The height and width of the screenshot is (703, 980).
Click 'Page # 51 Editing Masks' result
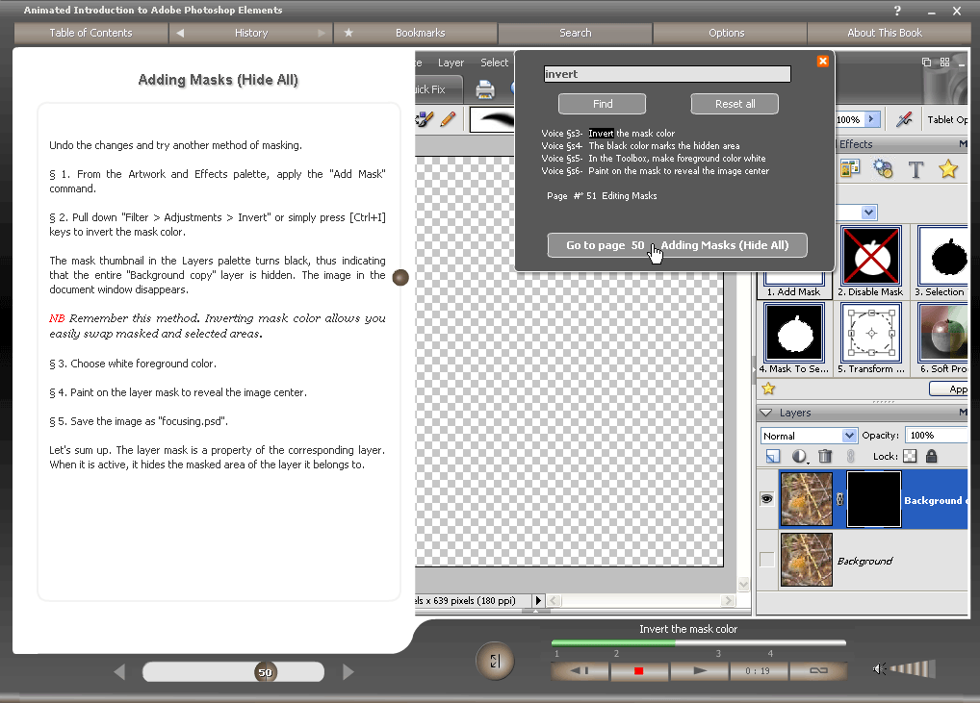(602, 196)
